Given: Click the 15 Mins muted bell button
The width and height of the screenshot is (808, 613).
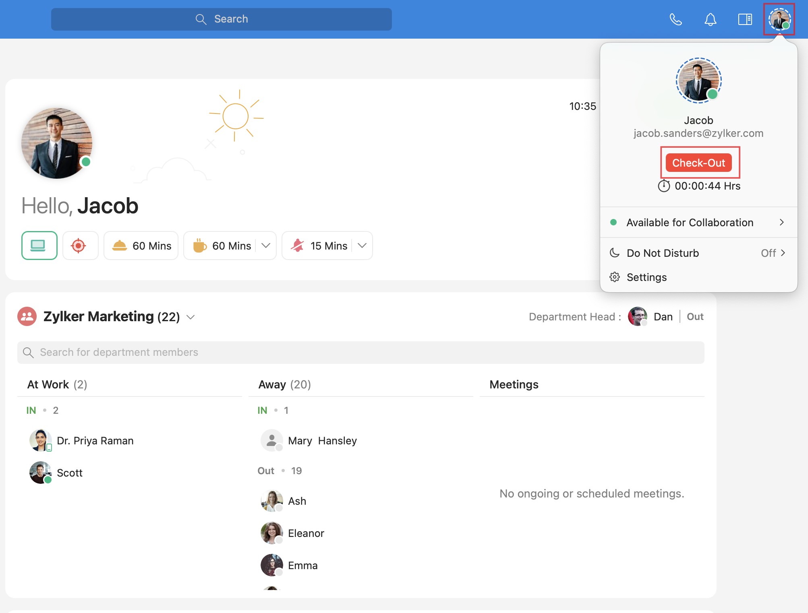Looking at the screenshot, I should point(320,246).
